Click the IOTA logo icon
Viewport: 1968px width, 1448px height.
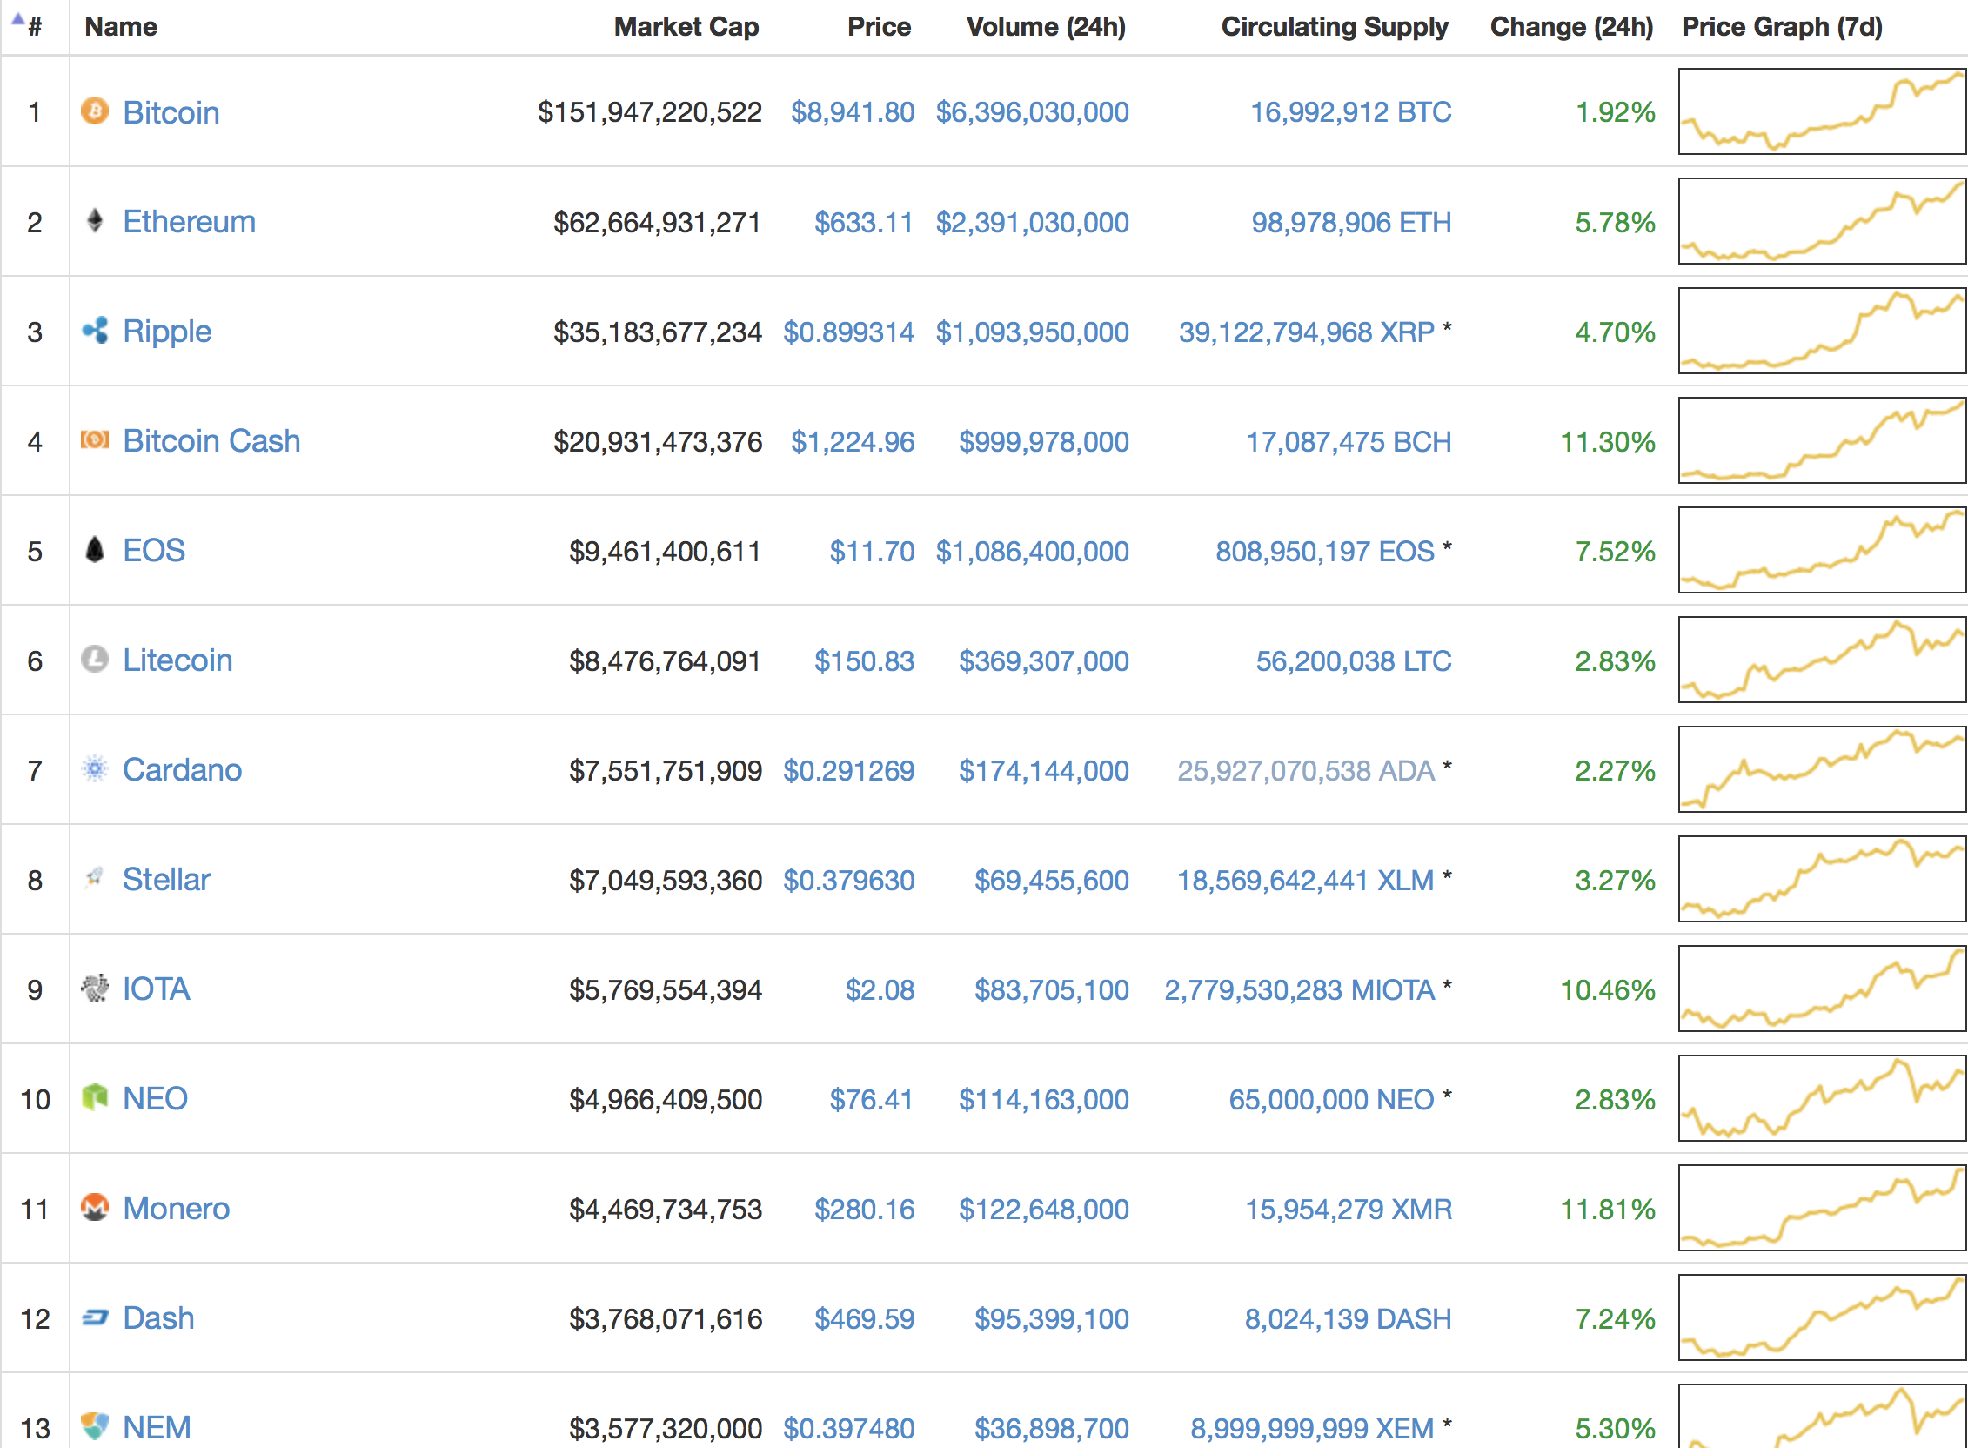(x=95, y=988)
